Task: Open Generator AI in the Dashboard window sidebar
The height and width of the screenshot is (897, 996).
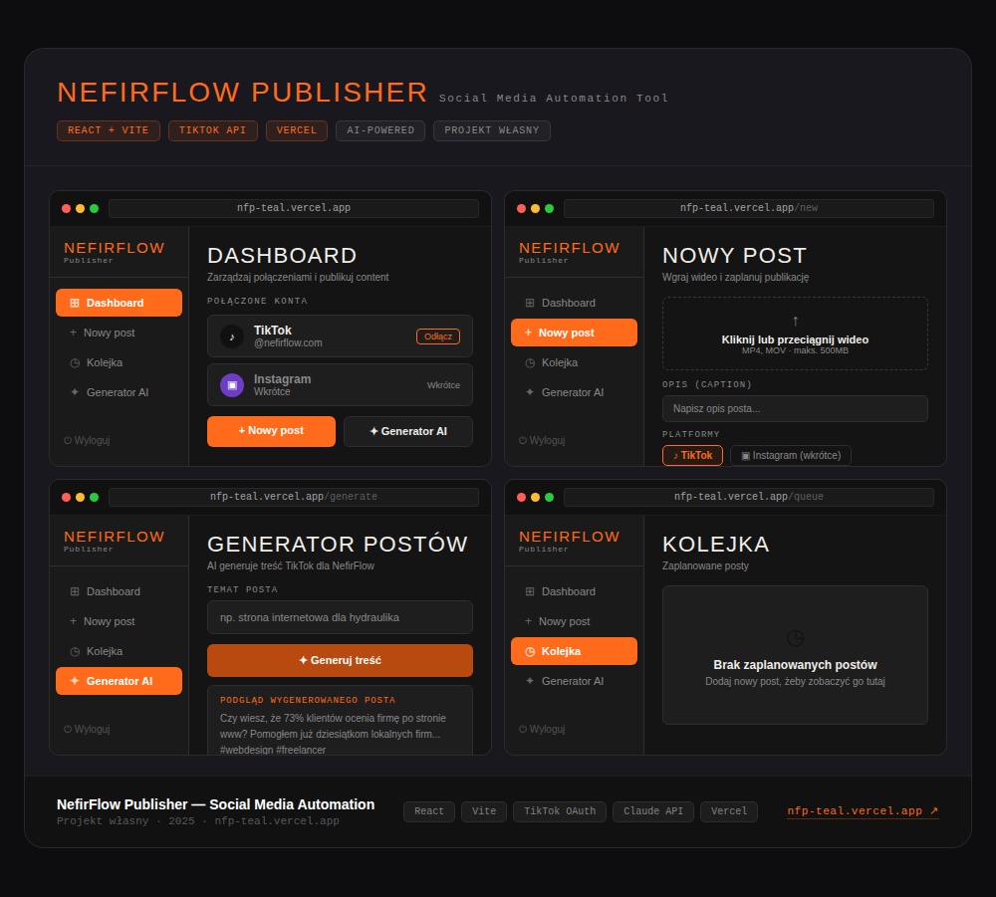Action: click(x=119, y=392)
